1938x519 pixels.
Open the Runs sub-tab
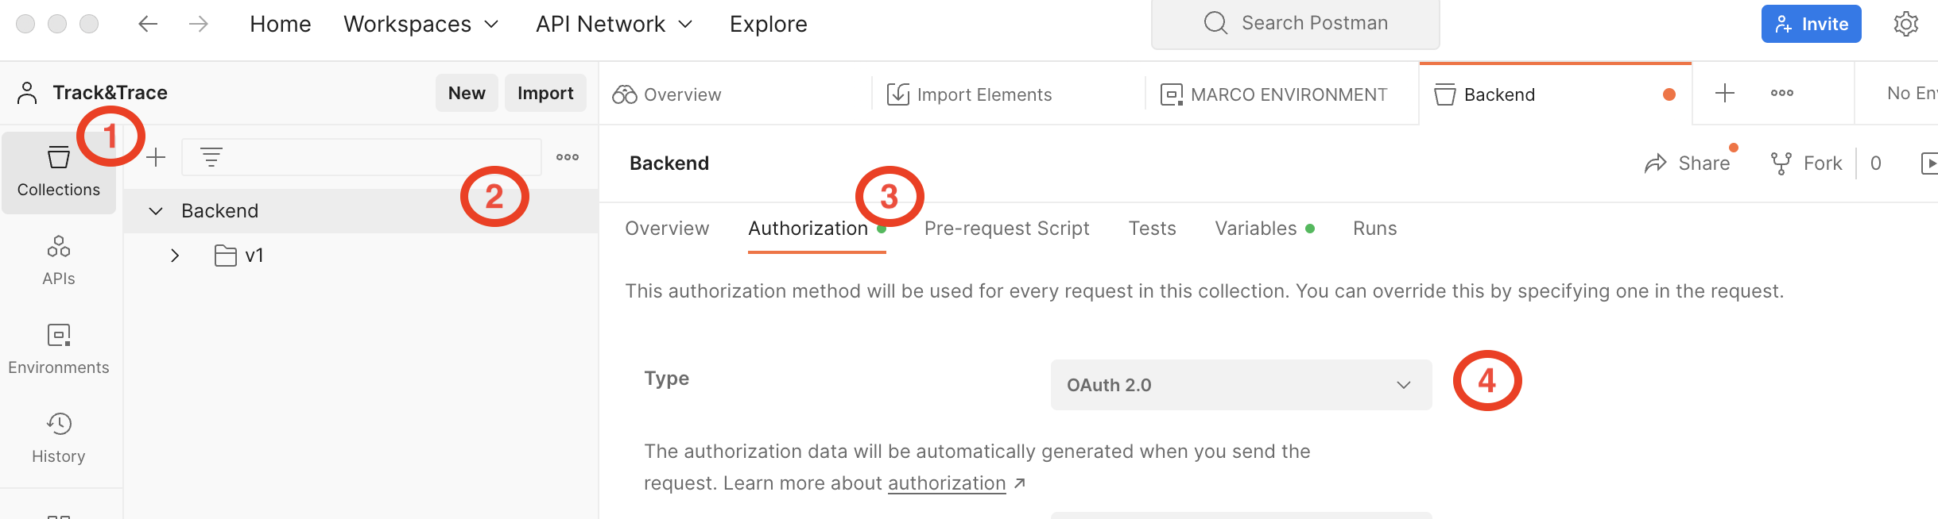(x=1375, y=229)
